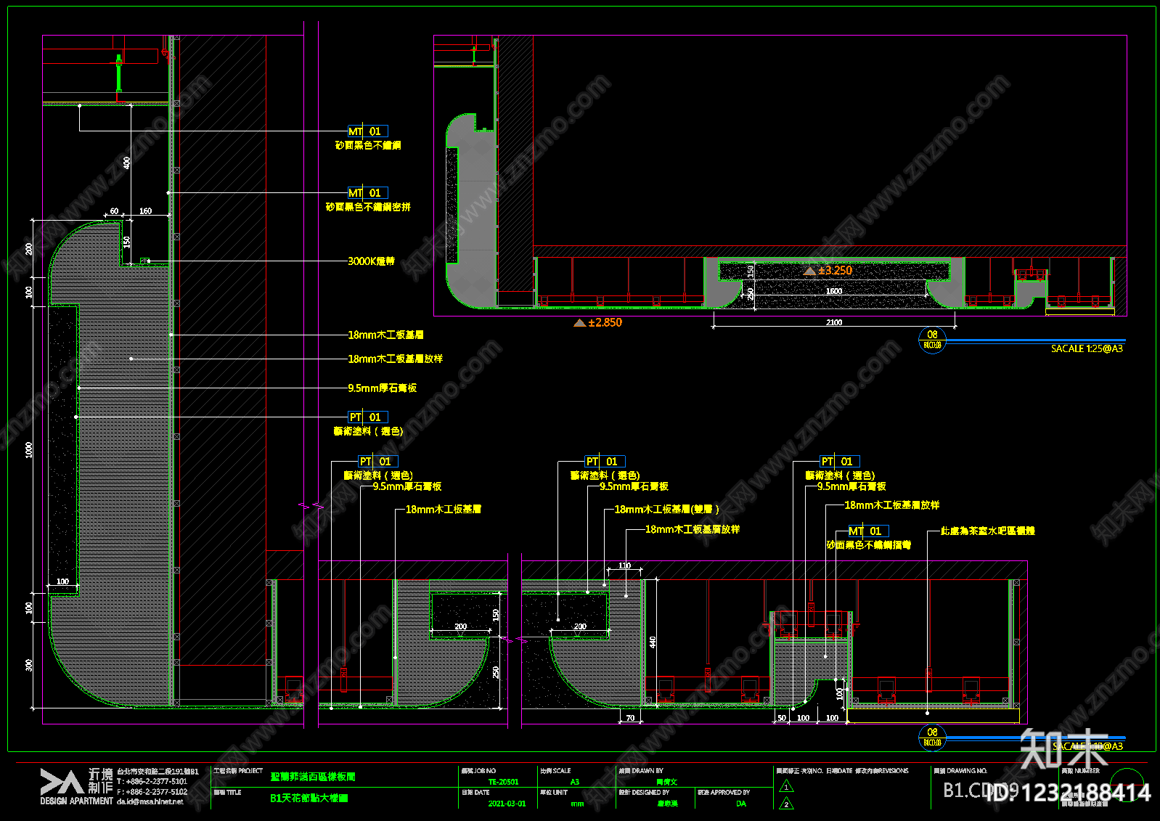Select MT 01 tag above "砂面黑色不鏽鋼密拼"
The width and height of the screenshot is (1160, 821).
click(x=368, y=193)
